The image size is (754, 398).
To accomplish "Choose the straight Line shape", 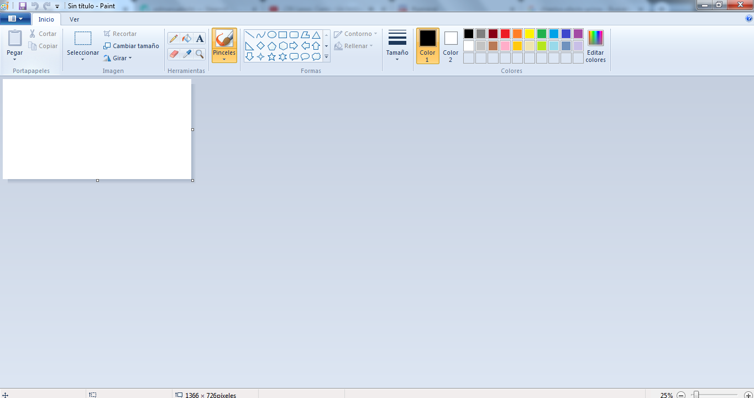I will (250, 35).
